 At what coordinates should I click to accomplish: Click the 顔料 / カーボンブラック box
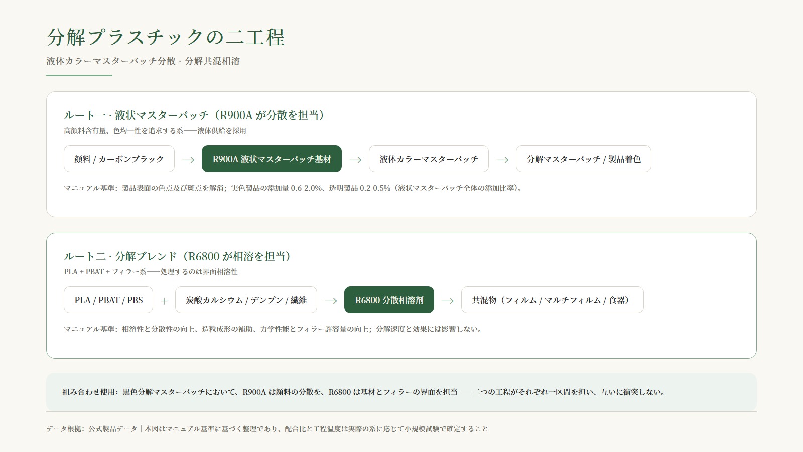click(x=119, y=159)
